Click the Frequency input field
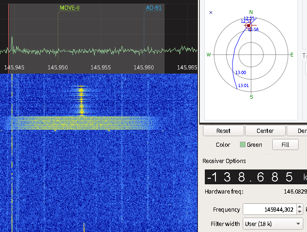307x232 pixels. tap(269, 209)
